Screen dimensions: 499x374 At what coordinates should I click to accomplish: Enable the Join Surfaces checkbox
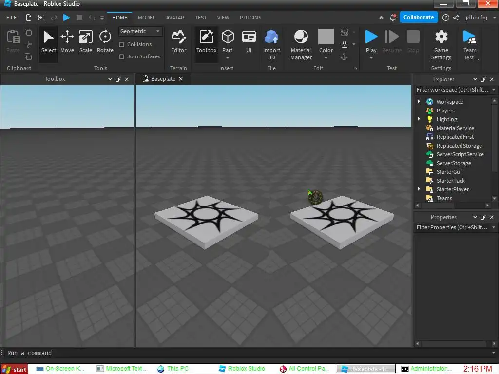coord(121,56)
